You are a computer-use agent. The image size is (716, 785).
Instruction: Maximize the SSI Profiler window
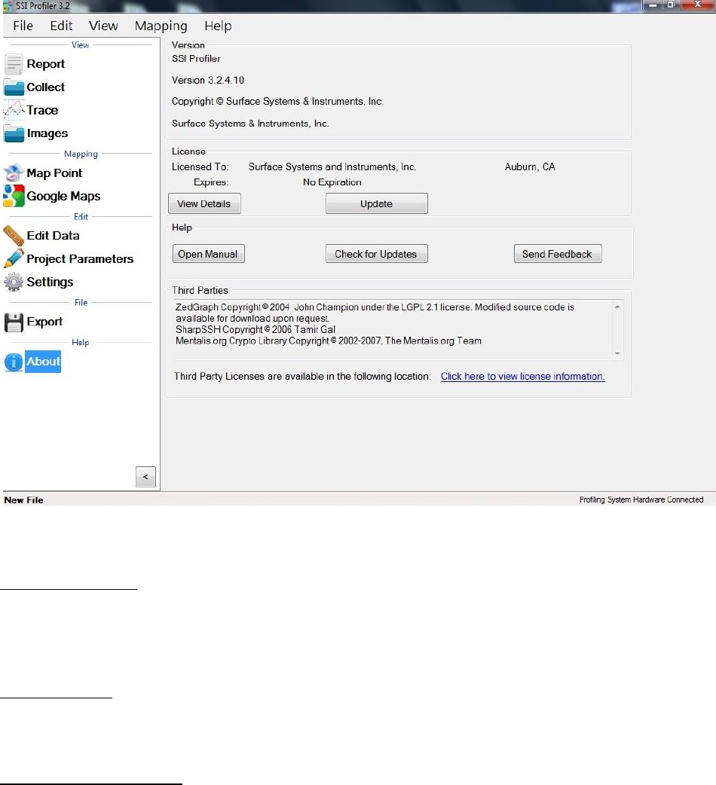pos(671,5)
